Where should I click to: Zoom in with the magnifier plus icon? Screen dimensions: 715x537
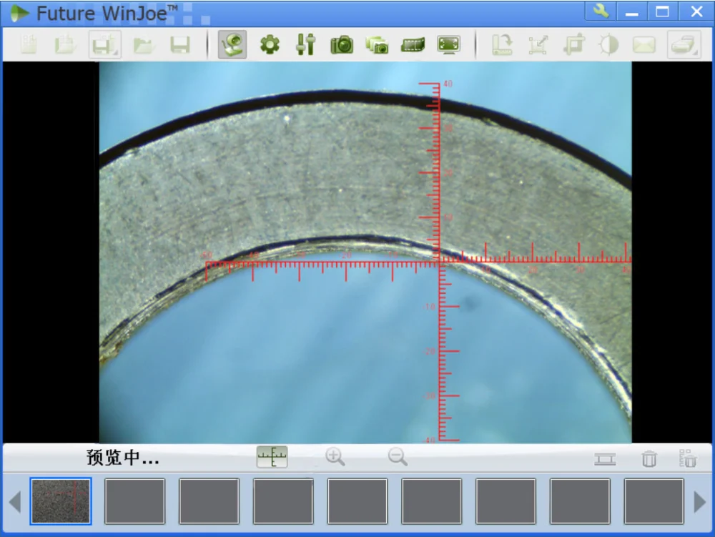point(335,457)
